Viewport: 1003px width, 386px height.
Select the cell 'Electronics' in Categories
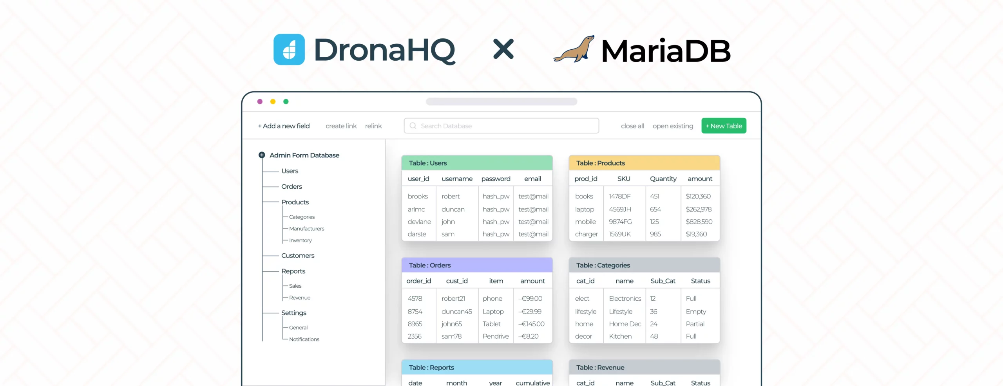(x=625, y=298)
